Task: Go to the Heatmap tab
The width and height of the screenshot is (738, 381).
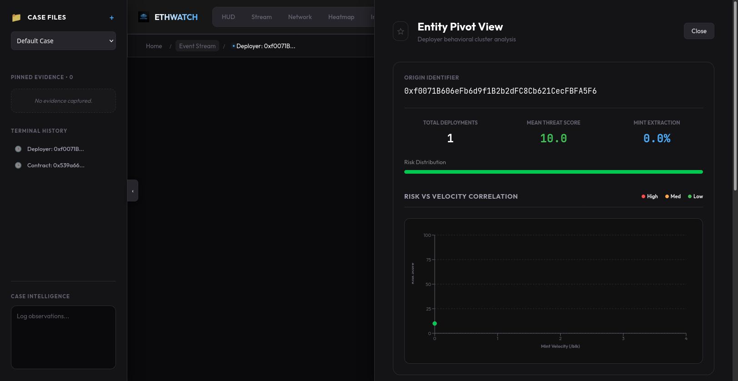Action: tap(341, 17)
